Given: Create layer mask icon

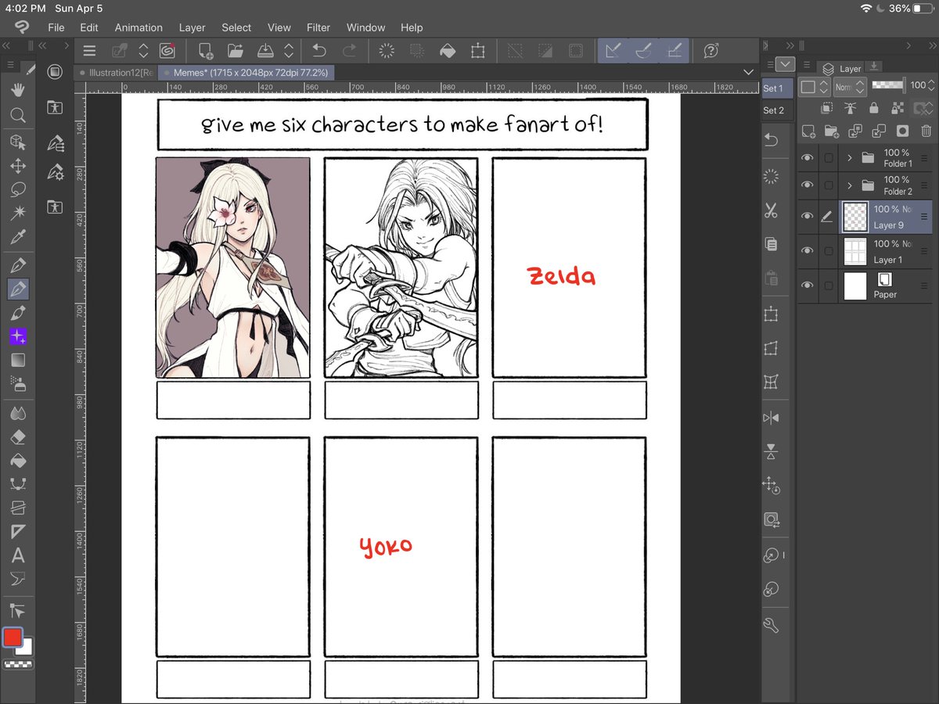Looking at the screenshot, I should tap(902, 131).
